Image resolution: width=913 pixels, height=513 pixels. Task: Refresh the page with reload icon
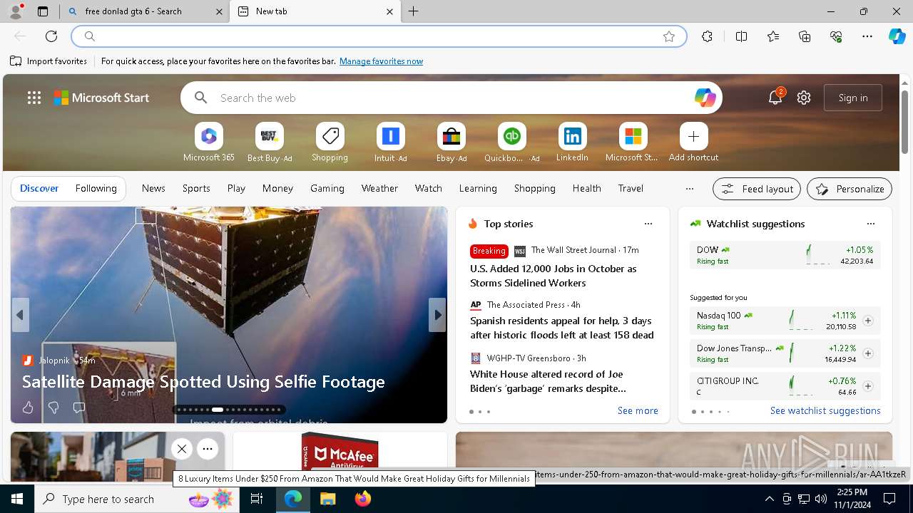tap(51, 36)
